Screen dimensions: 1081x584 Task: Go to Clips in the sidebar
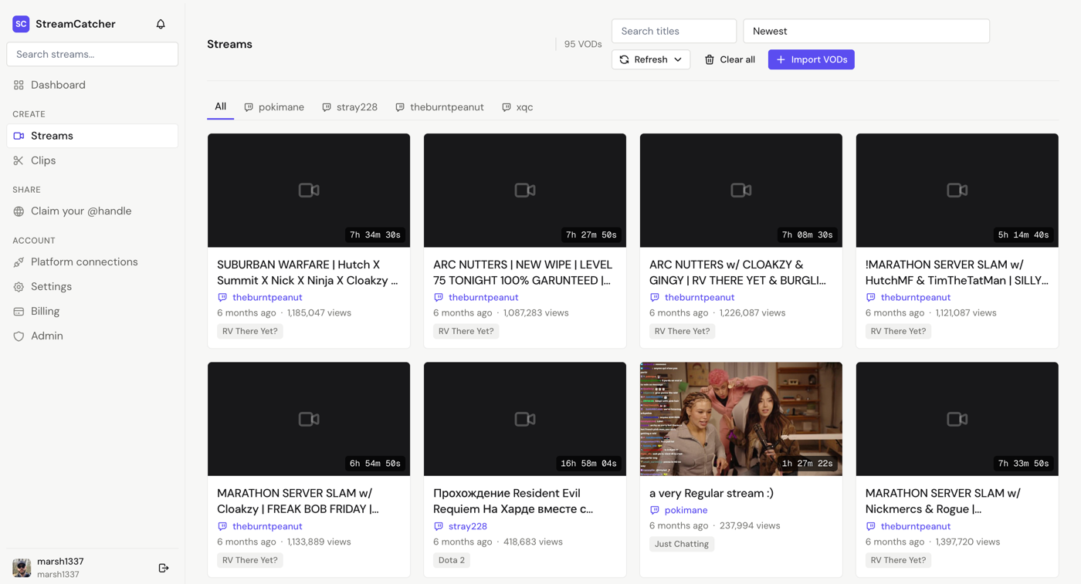tap(92, 160)
